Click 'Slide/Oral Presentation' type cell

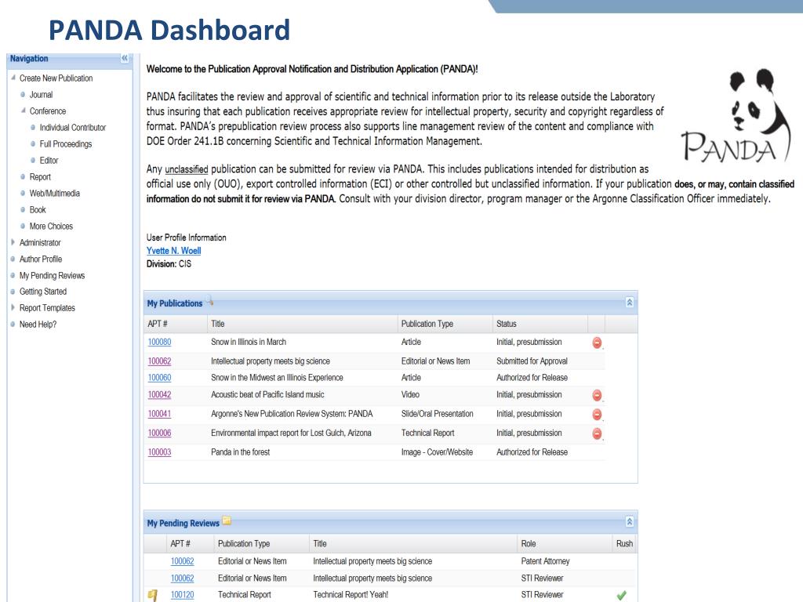click(437, 414)
